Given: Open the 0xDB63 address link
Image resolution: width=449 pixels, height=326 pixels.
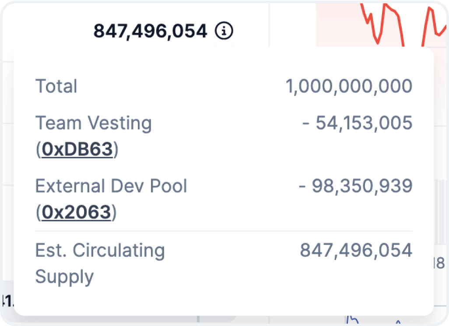Looking at the screenshot, I should [x=76, y=150].
